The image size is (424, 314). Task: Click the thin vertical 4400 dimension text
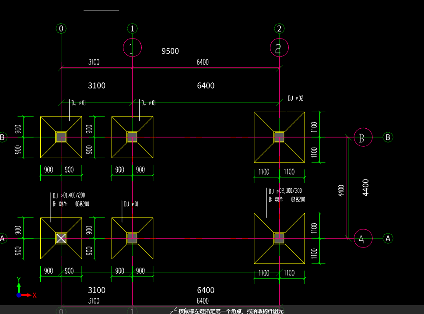341,191
